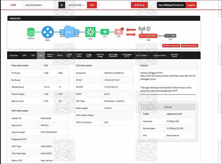The height and width of the screenshot is (164, 222).
Task: Click Downstream value 2.25Gbps (22.5%)
Action: (x=175, y=128)
